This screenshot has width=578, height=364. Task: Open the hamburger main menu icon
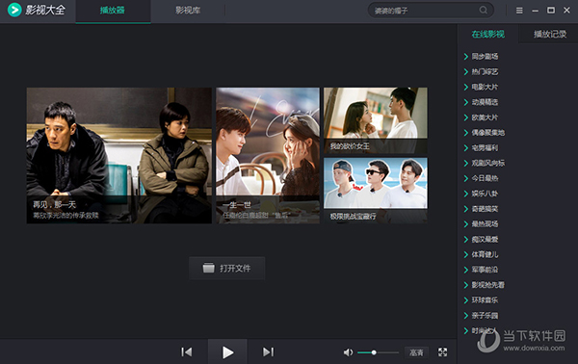click(x=519, y=11)
